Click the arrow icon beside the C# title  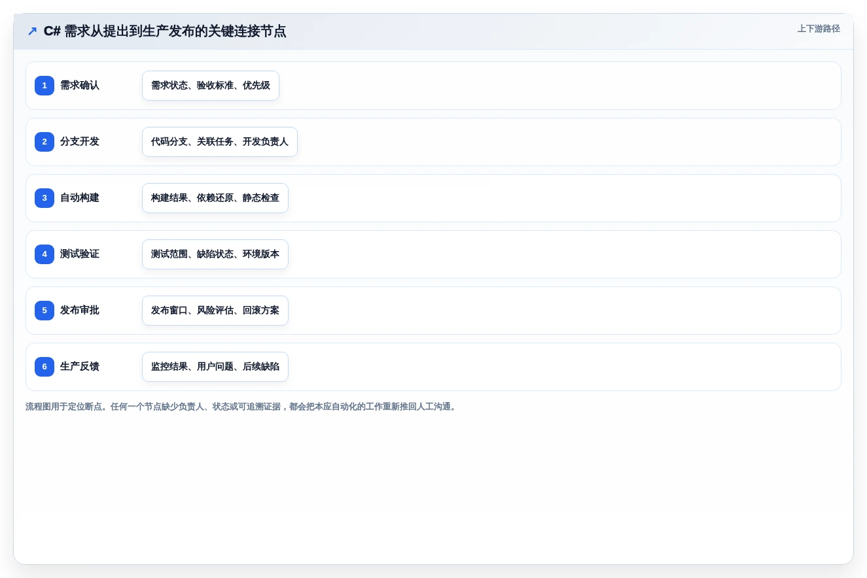tap(32, 31)
